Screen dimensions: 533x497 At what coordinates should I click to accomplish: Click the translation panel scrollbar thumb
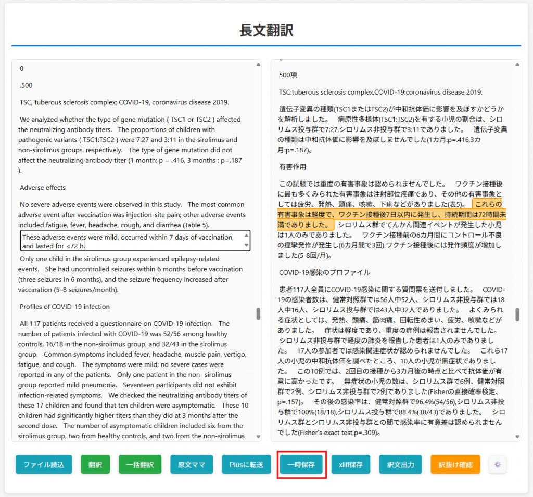tap(517, 315)
